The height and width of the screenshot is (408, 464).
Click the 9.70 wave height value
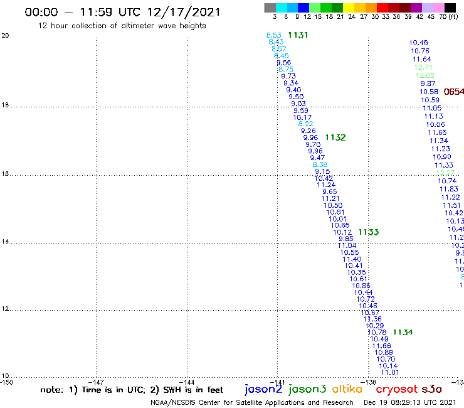(x=313, y=144)
